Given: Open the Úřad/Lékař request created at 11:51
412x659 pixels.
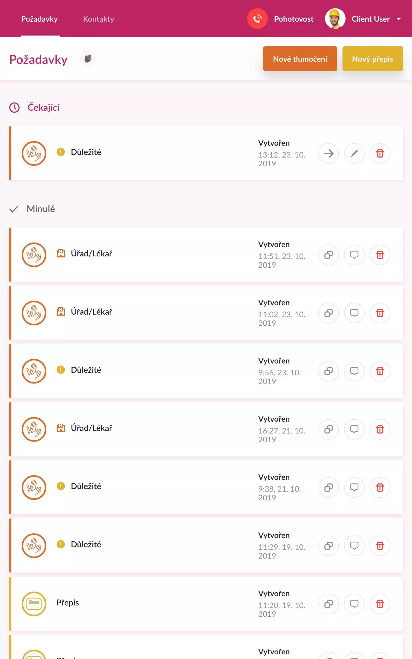Looking at the screenshot, I should (x=206, y=255).
